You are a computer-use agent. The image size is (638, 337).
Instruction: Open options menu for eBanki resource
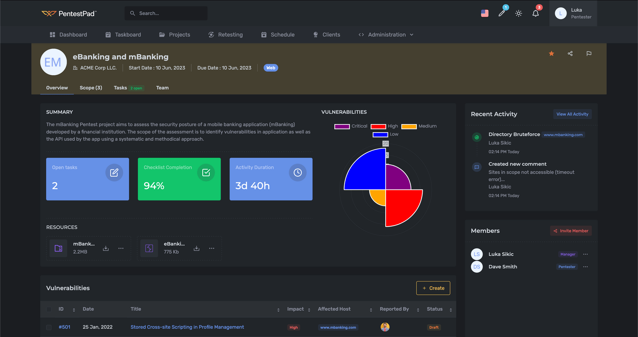click(x=211, y=248)
